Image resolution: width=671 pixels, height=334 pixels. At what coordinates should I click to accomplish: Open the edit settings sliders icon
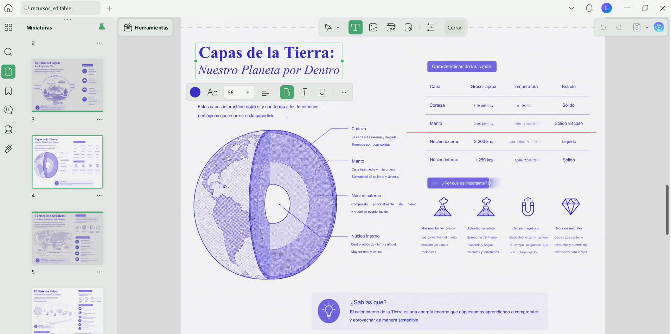(430, 27)
